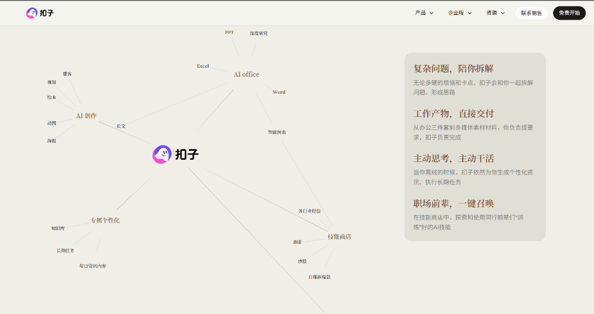594x314 pixels.
Task: Click the heading 复杂问题，陪你拆解
Action: click(x=453, y=68)
